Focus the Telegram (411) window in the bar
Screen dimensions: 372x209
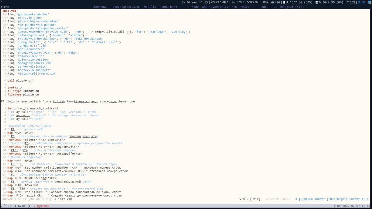click(291, 7)
